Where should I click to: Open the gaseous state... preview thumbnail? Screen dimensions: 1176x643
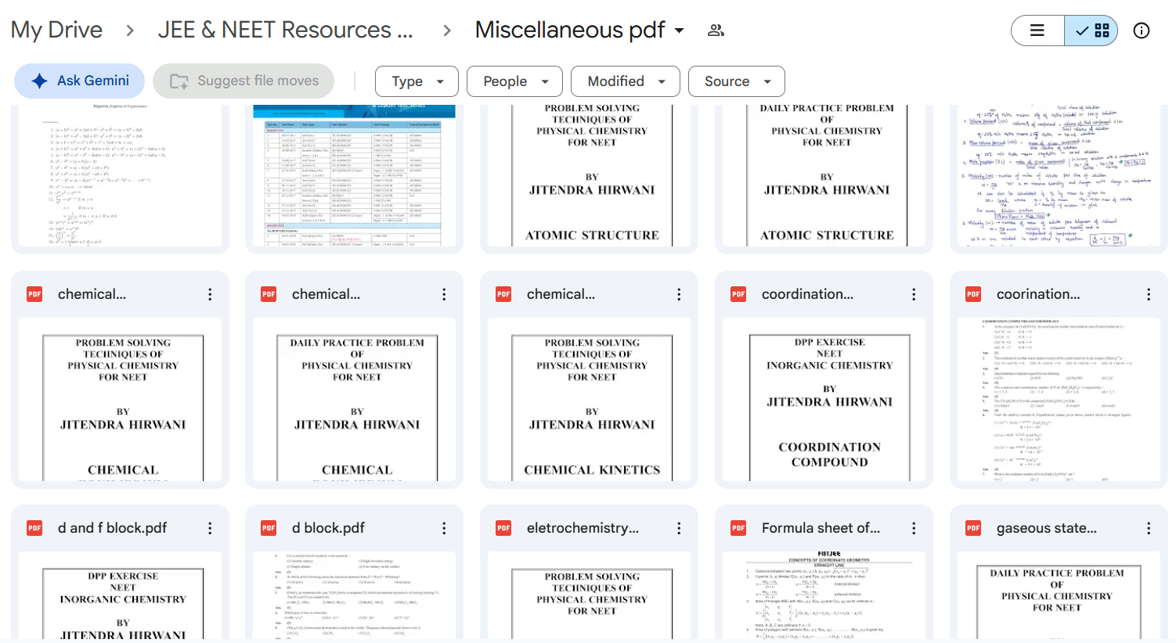click(1059, 595)
